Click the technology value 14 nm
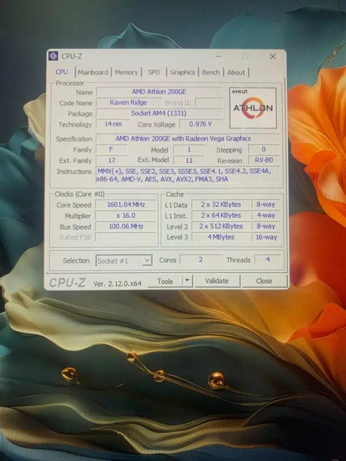Screen dimensions: 346x461 [x=113, y=124]
